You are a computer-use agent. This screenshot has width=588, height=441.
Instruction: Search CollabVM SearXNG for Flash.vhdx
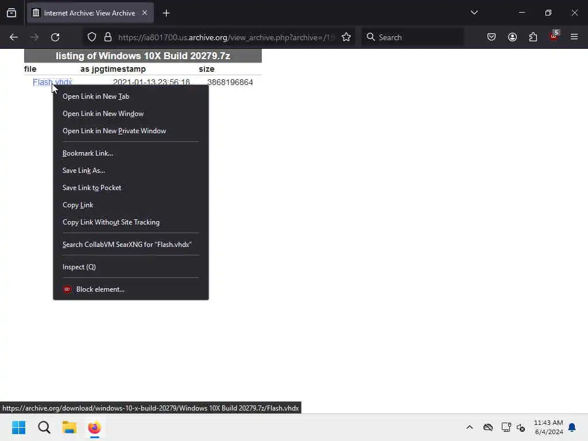pos(131,245)
